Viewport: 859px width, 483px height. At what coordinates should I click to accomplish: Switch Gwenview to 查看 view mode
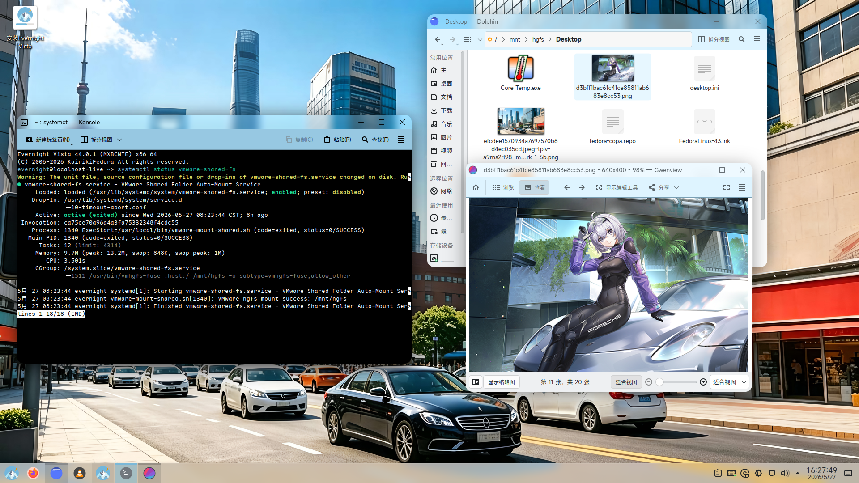coord(535,188)
